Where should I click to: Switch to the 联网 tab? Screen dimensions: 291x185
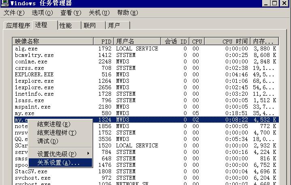pos(90,26)
